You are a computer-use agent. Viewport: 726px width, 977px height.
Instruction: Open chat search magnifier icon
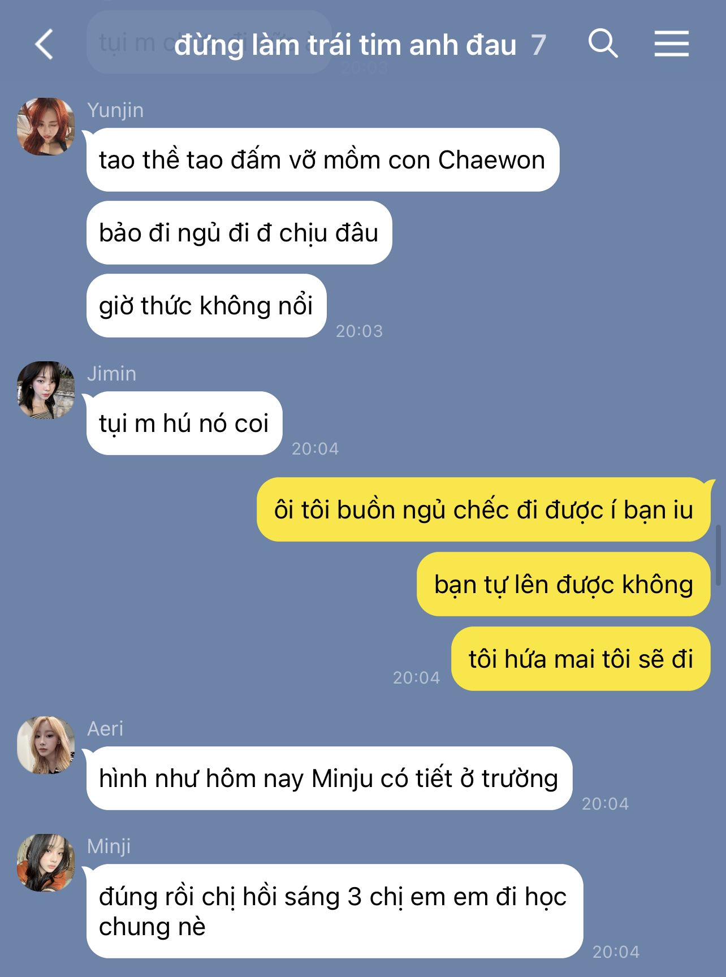tap(603, 44)
